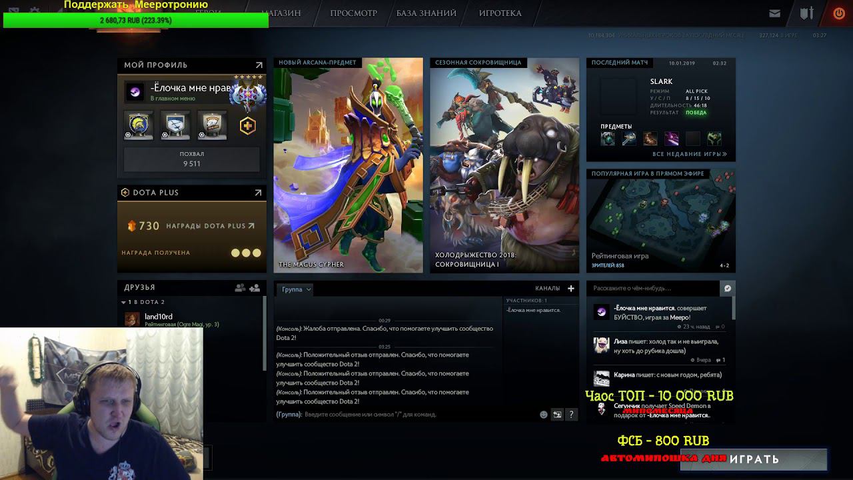Click the 'НАГРАДА ПОЛУЧЕНА' text
The width and height of the screenshot is (853, 480).
click(156, 253)
